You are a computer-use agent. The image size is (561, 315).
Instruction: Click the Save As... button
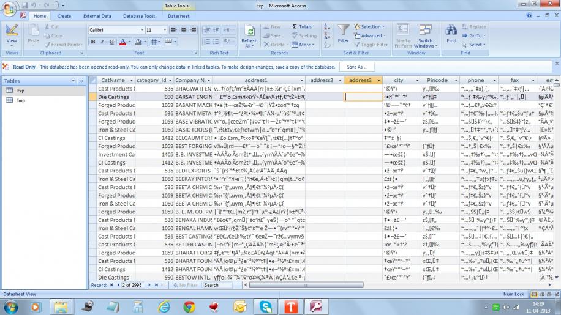click(357, 67)
